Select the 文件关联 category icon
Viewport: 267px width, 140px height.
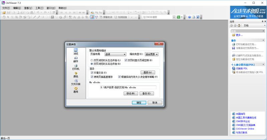point(75,81)
